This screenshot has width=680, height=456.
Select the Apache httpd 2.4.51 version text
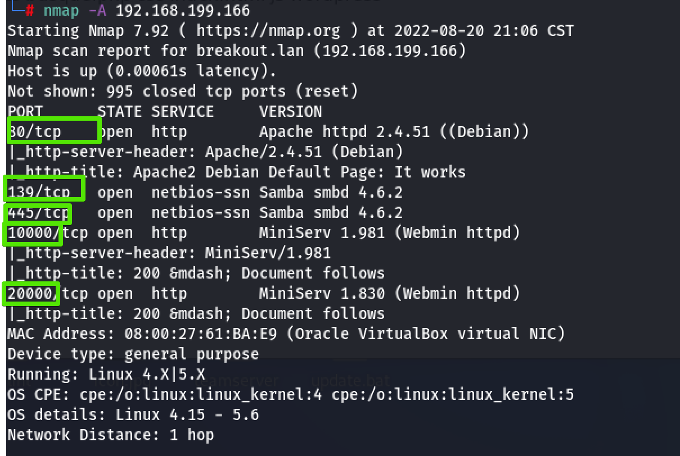[344, 131]
